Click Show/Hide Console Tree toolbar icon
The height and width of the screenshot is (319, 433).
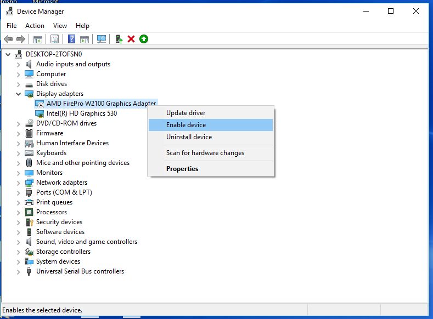(38, 39)
